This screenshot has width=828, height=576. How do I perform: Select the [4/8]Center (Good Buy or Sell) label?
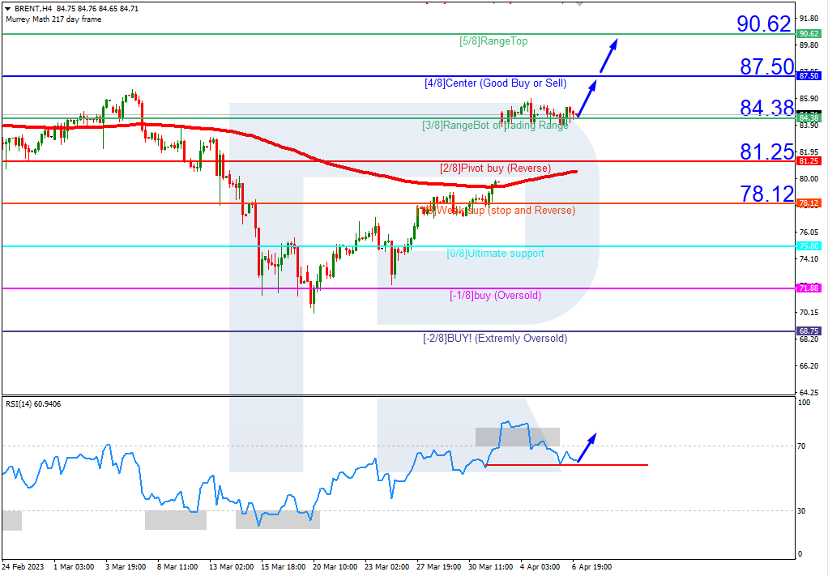(x=495, y=83)
